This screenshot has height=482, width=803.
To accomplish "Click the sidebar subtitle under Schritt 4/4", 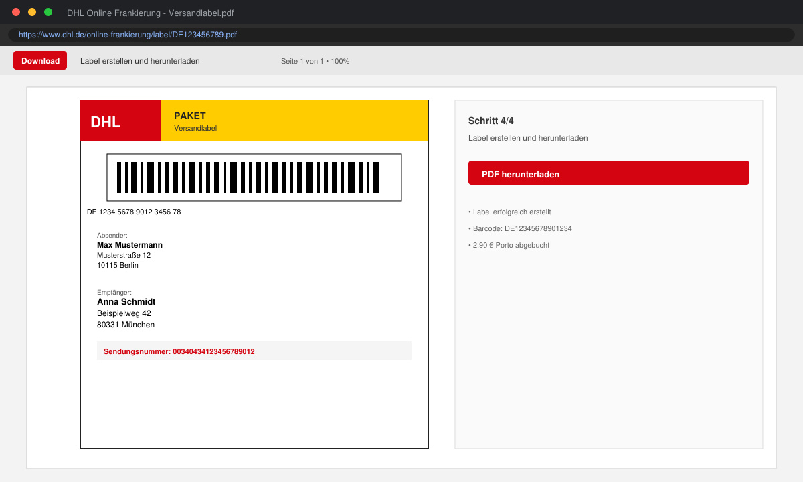I will coord(528,138).
